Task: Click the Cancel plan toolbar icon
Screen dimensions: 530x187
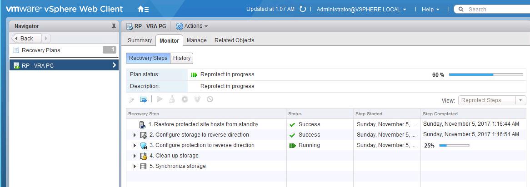Action: [210, 99]
